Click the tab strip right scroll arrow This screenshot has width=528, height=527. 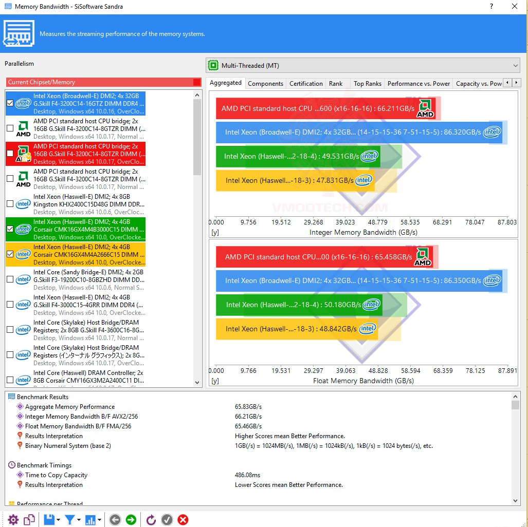click(516, 83)
